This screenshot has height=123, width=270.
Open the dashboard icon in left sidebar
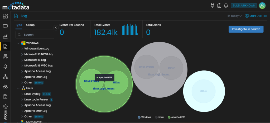tap(5, 16)
